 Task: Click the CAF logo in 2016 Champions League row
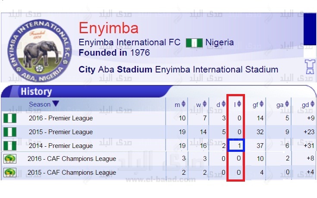click(x=10, y=159)
